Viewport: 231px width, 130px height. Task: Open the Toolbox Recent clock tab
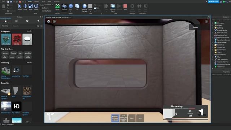[27, 21]
